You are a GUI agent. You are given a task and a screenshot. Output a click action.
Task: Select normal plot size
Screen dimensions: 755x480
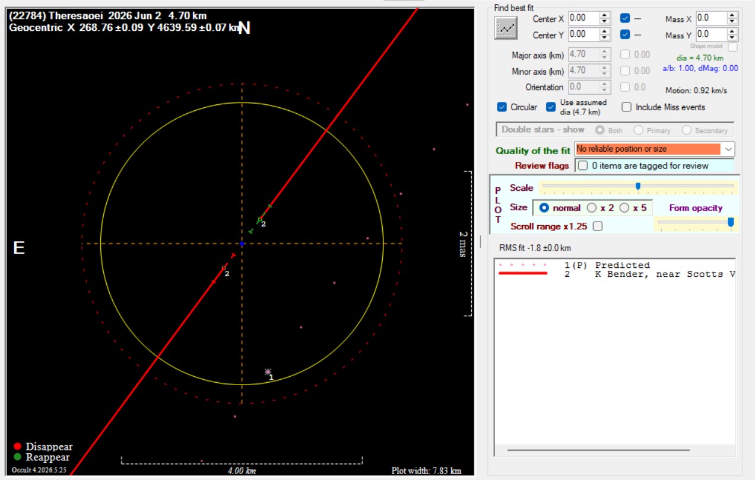[x=544, y=208]
